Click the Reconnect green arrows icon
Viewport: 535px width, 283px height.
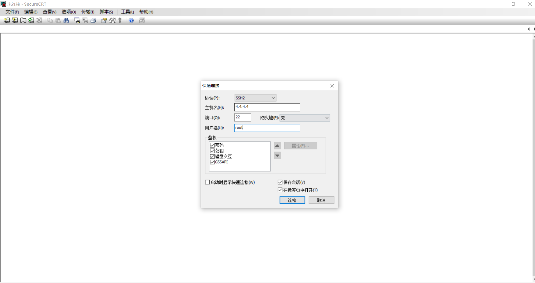31,21
